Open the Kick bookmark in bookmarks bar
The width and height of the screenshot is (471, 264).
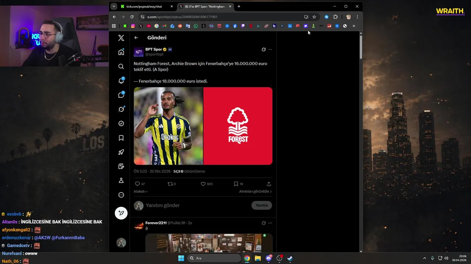click(125, 26)
